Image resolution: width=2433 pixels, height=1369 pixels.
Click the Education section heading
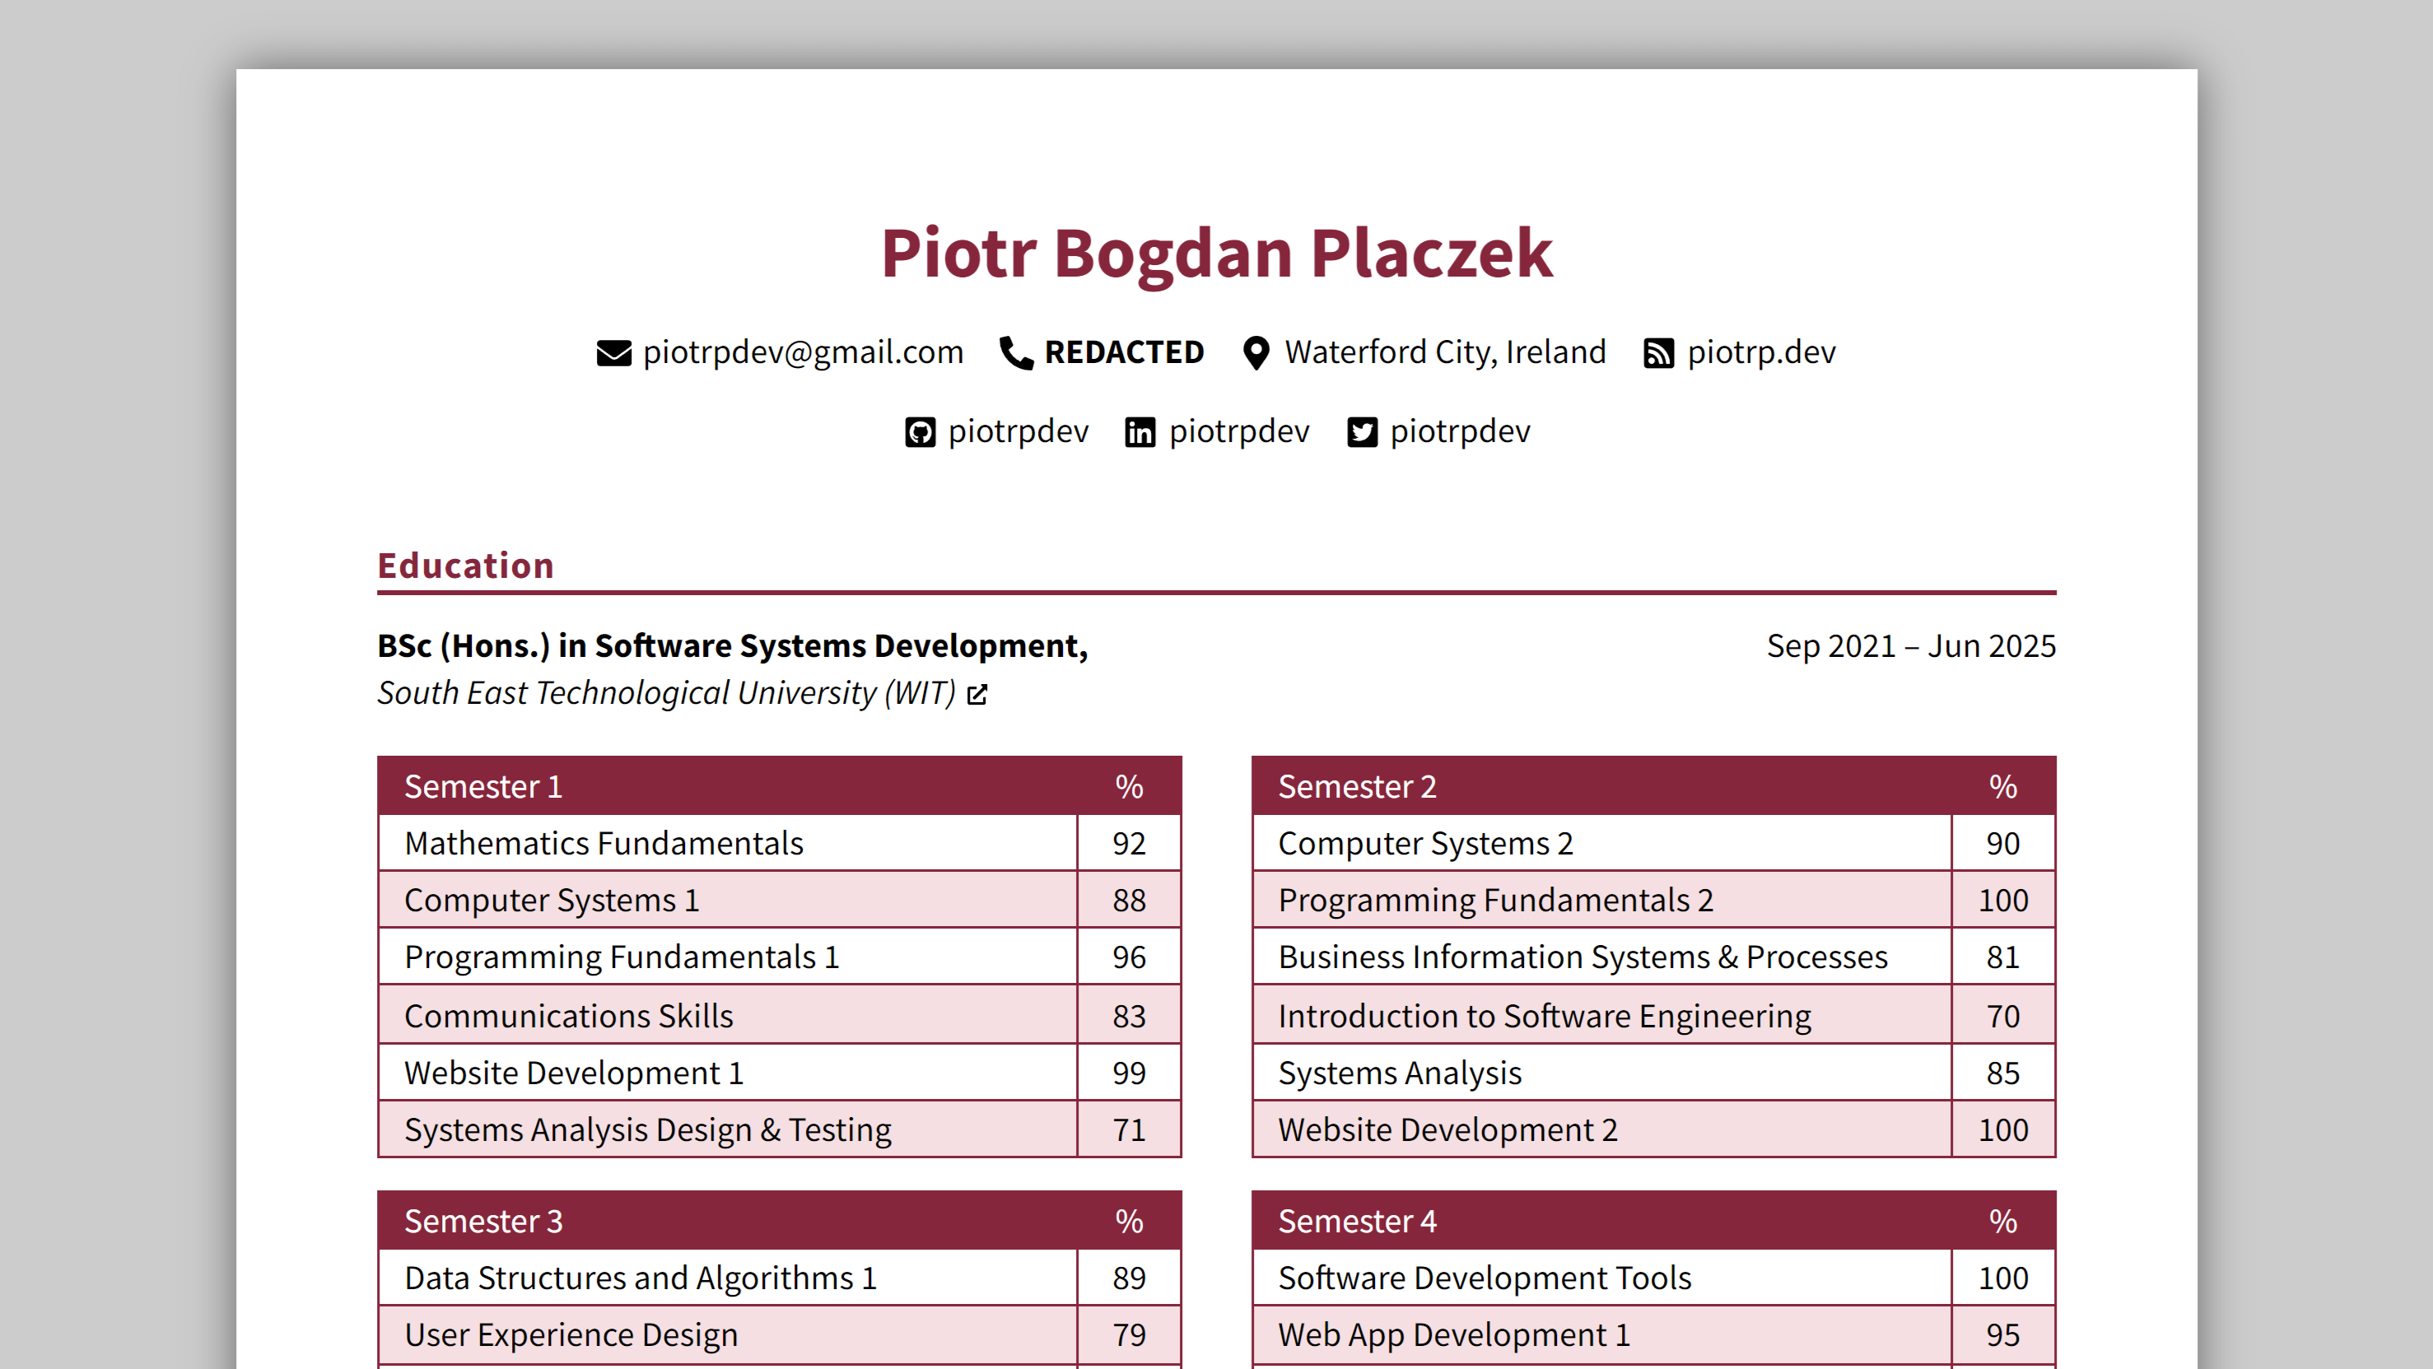466,566
